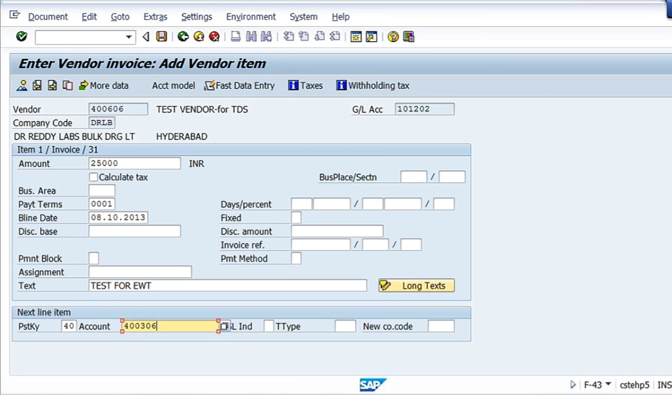Open the Taxes info button
The width and height of the screenshot is (672, 395).
coord(305,86)
